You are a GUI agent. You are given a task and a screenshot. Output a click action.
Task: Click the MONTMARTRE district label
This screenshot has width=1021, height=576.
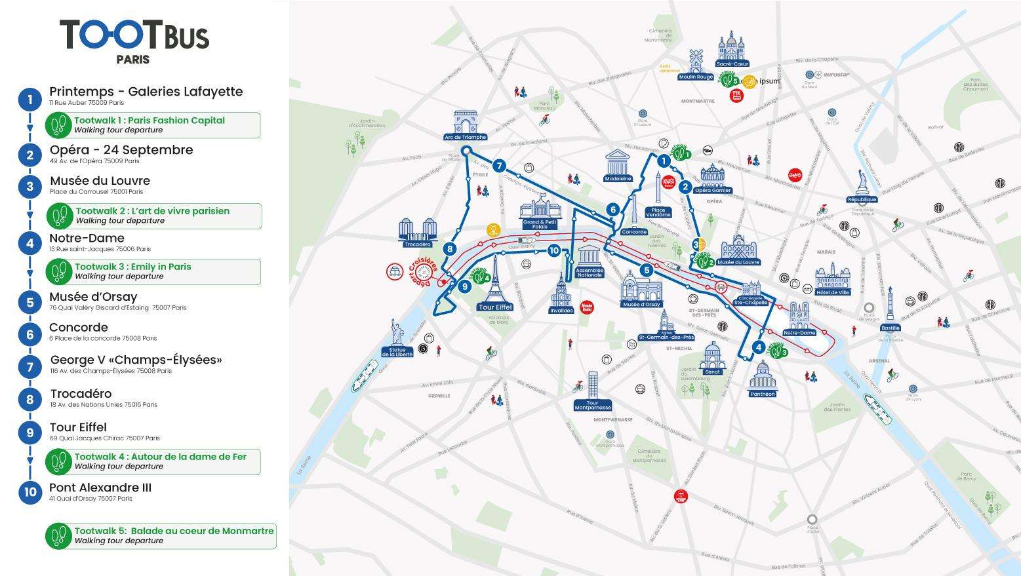click(698, 102)
